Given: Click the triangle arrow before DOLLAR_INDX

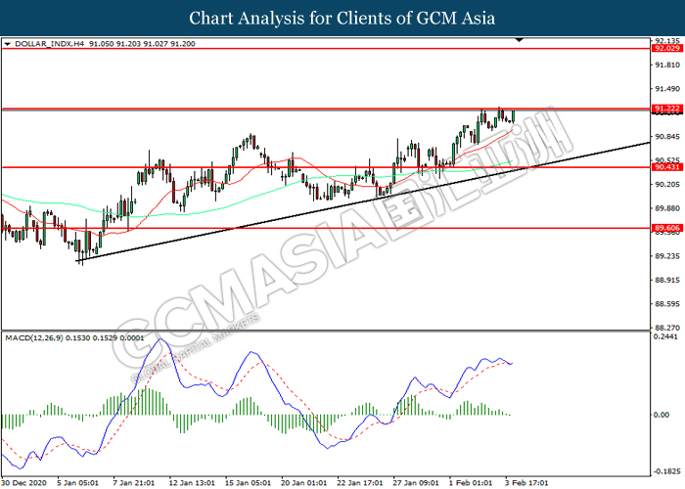Looking at the screenshot, I should click(x=8, y=44).
